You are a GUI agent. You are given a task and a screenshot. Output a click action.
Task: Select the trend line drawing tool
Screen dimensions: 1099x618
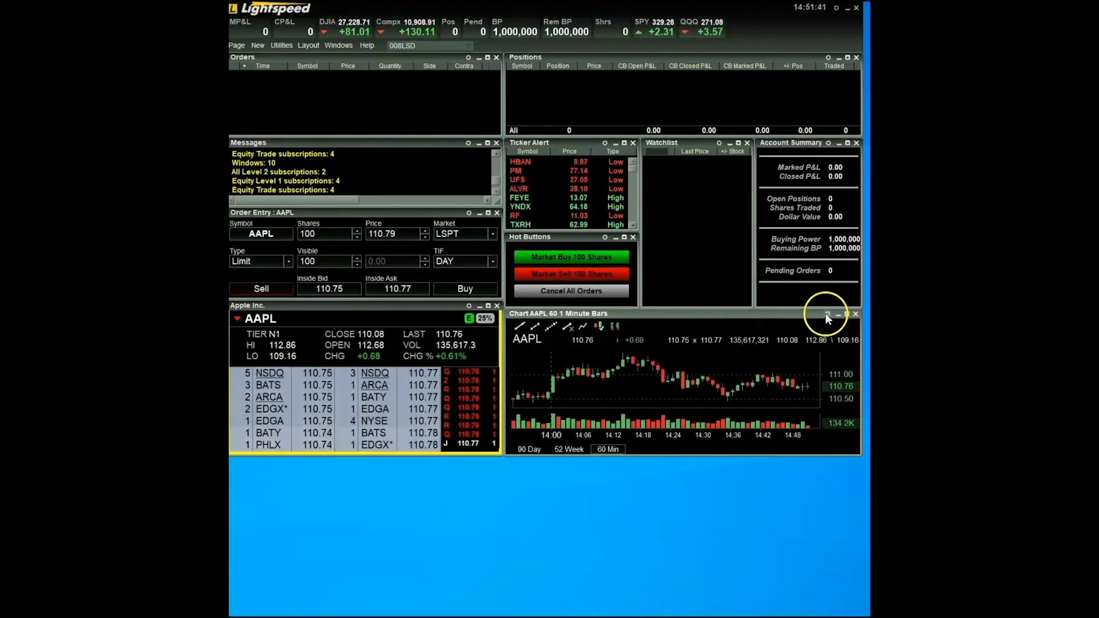pos(520,326)
